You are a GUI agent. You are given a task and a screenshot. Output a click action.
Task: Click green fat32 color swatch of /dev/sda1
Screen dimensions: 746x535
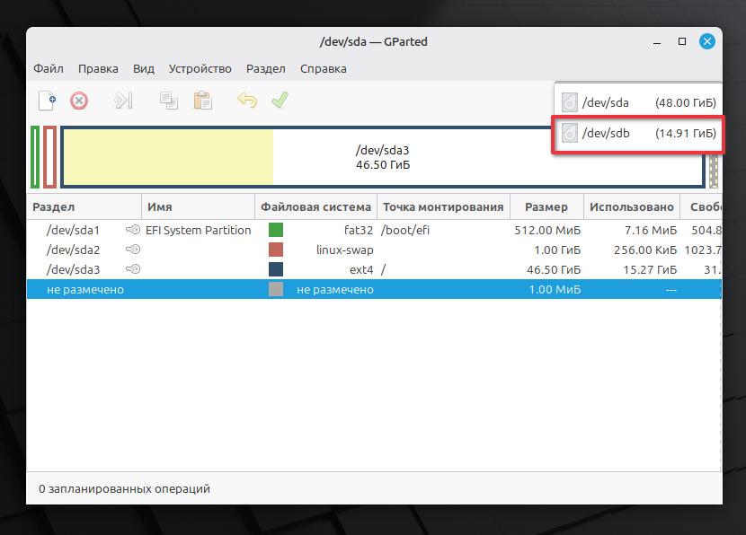pyautogui.click(x=276, y=230)
